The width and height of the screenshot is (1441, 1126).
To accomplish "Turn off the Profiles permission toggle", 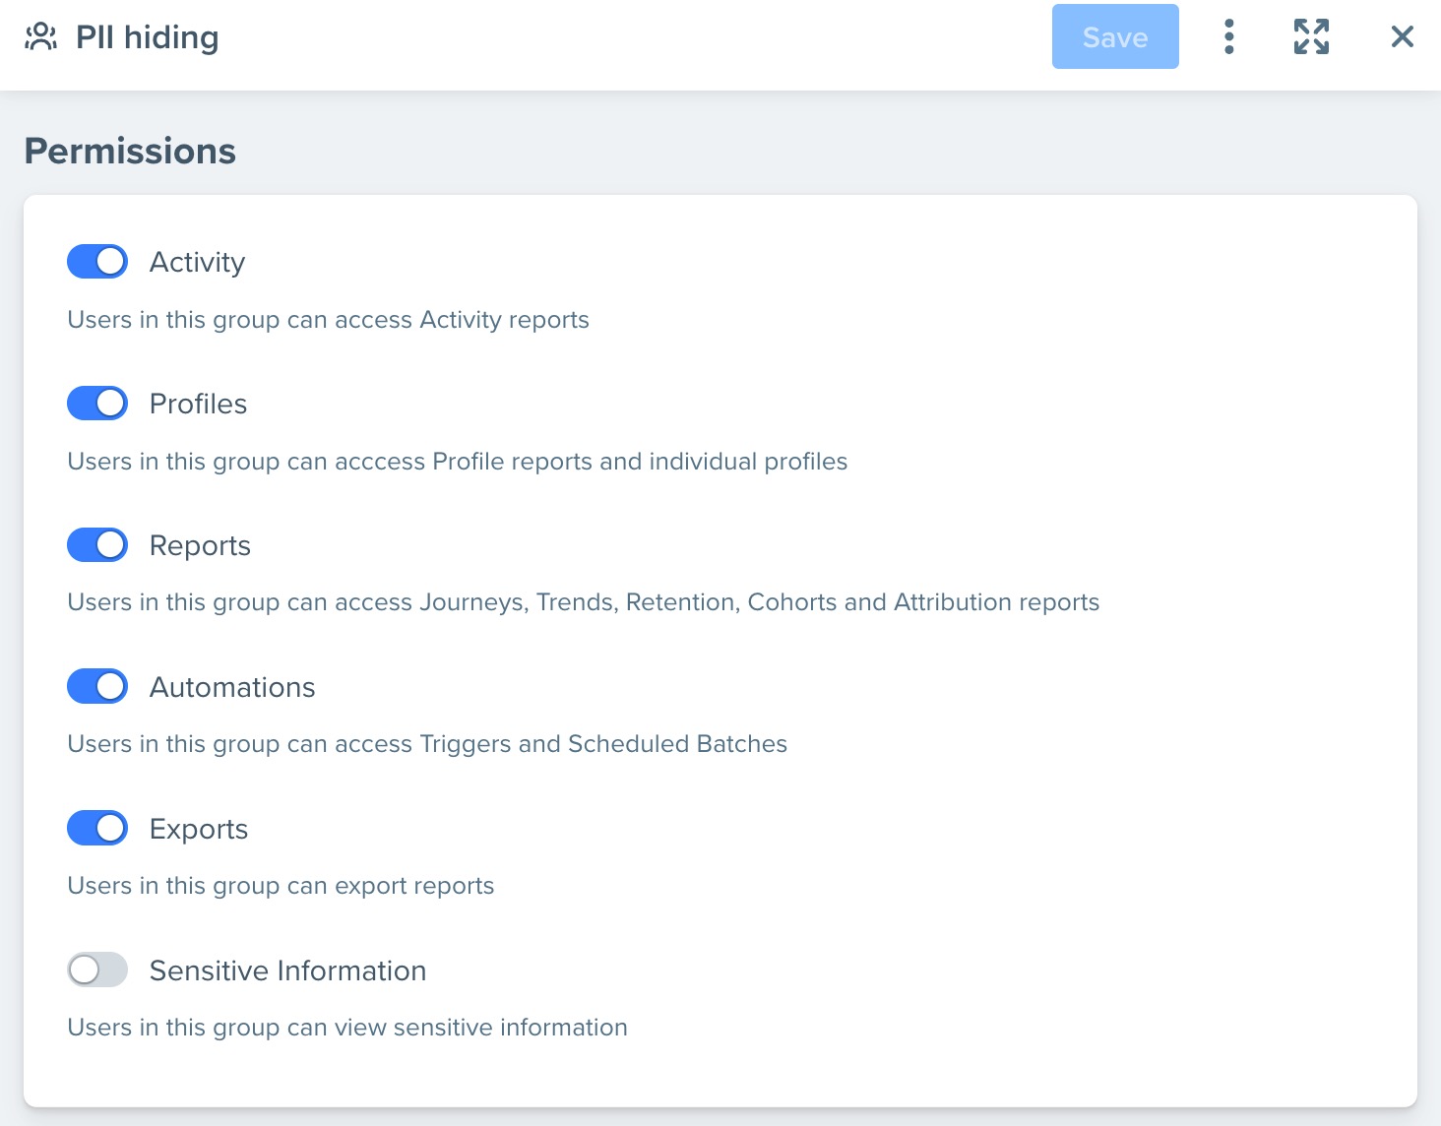I will point(97,404).
